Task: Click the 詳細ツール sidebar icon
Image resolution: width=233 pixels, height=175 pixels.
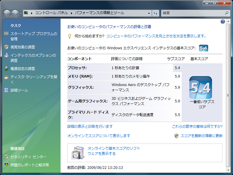Action: click(x=6, y=90)
